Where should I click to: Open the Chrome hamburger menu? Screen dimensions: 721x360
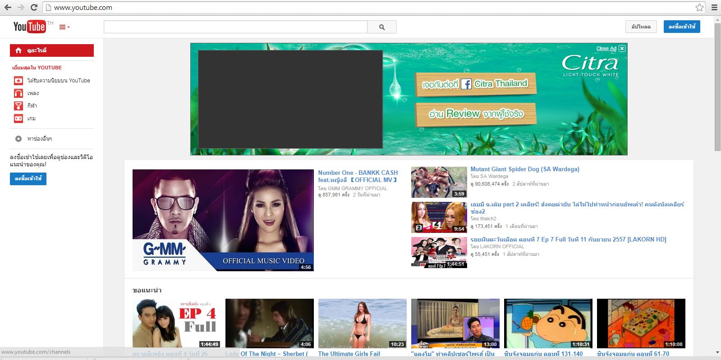point(714,7)
